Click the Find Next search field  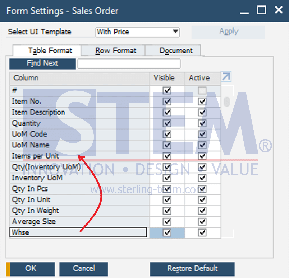pos(129,64)
